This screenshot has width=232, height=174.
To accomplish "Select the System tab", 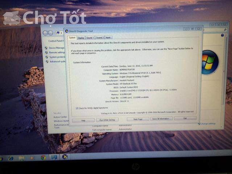I will (x=72, y=38).
